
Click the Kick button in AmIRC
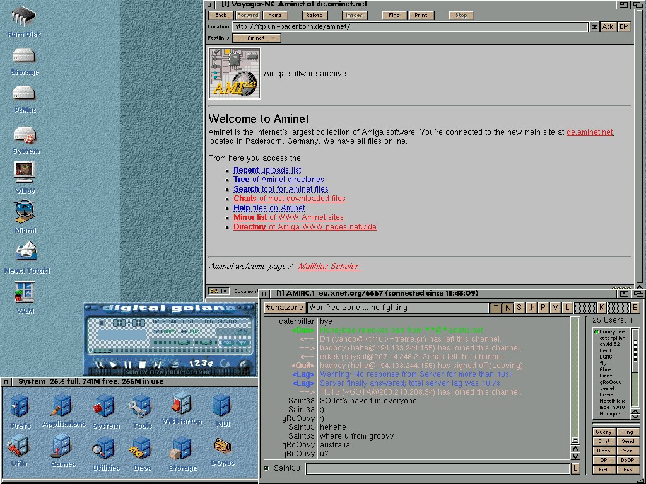604,470
